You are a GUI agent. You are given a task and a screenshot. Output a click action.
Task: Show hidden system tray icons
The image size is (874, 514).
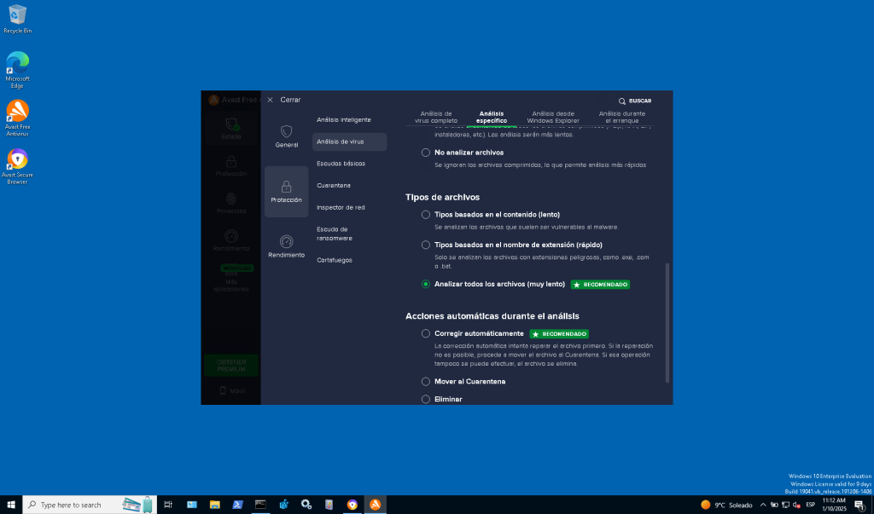tap(762, 505)
